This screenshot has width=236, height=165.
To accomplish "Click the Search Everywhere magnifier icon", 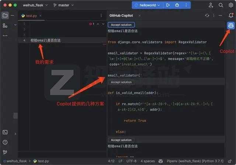I will pyautogui.click(x=221, y=5).
